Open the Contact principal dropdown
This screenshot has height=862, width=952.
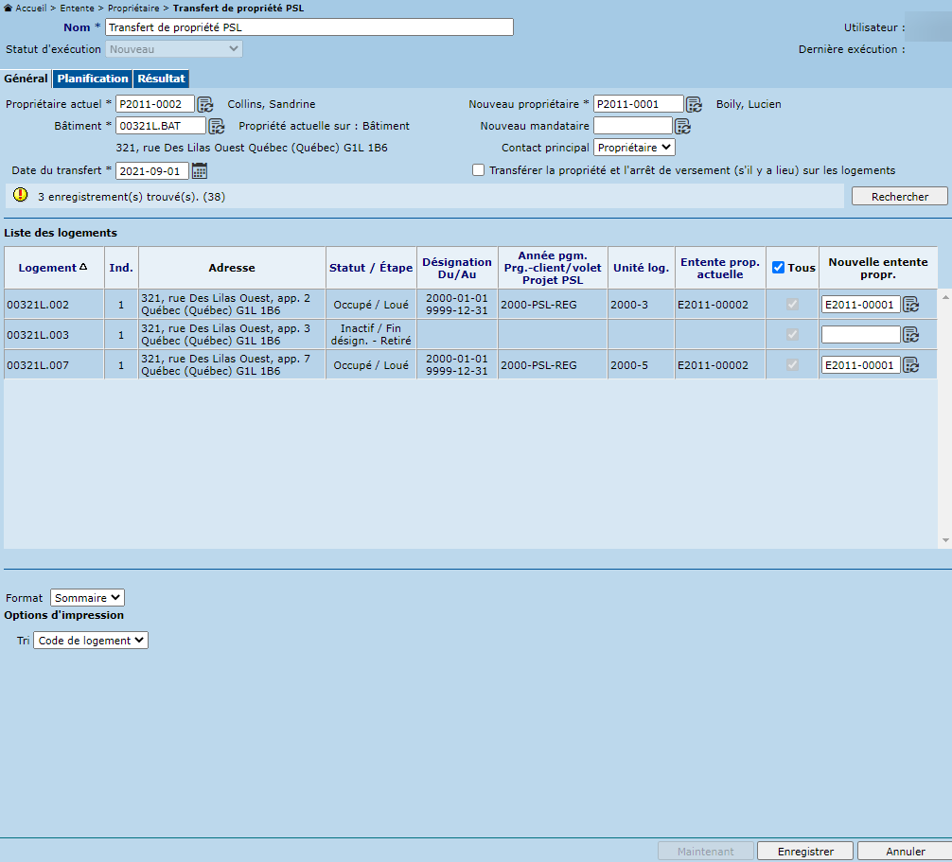(634, 148)
